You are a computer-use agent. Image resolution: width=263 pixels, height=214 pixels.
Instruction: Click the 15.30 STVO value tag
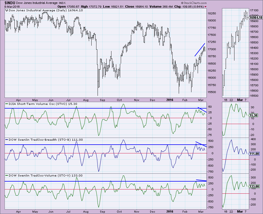pyautogui.click(x=254, y=115)
